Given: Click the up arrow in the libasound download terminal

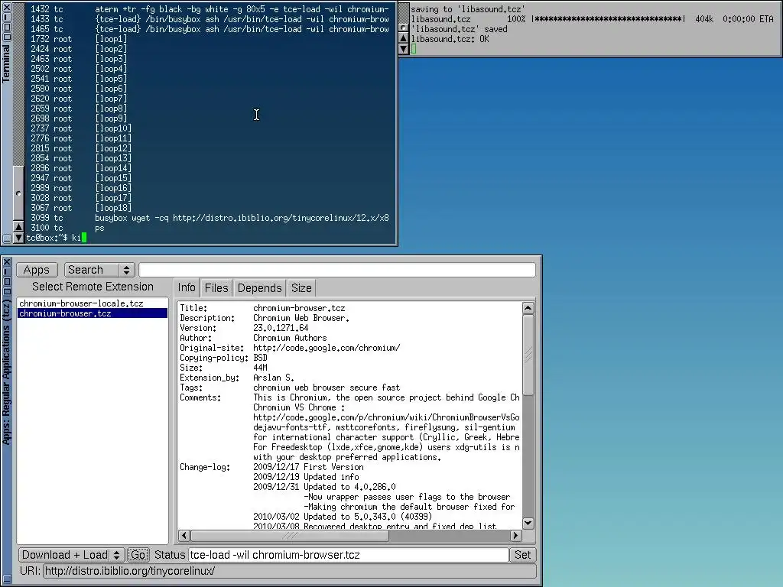Looking at the screenshot, I should point(404,38).
